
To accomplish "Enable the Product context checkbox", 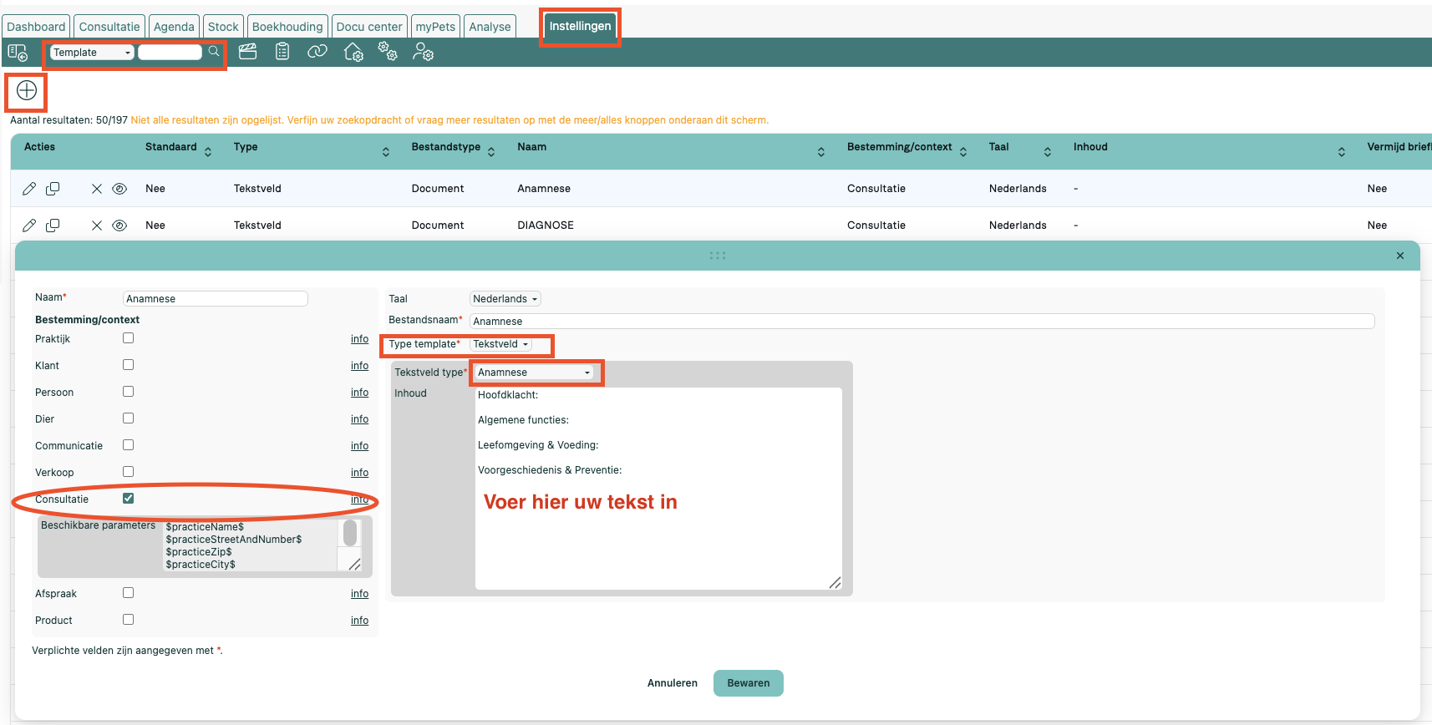I will 128,620.
